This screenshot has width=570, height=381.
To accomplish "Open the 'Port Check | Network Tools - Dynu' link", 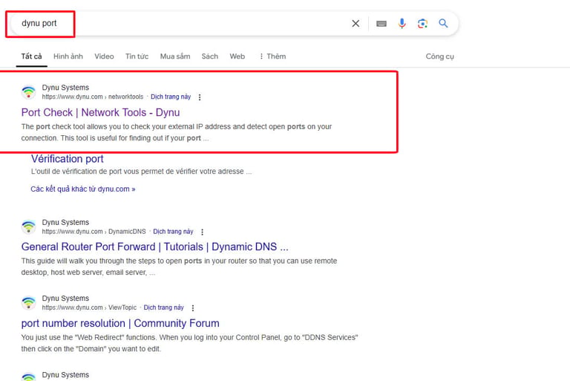I will 100,112.
